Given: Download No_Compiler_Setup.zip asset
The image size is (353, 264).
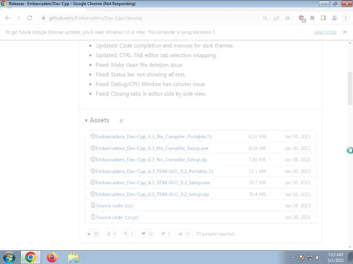Looking at the screenshot, I should click(152, 159).
